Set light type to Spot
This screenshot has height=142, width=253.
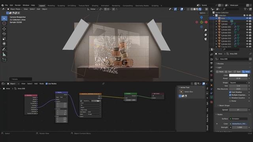click(237, 72)
